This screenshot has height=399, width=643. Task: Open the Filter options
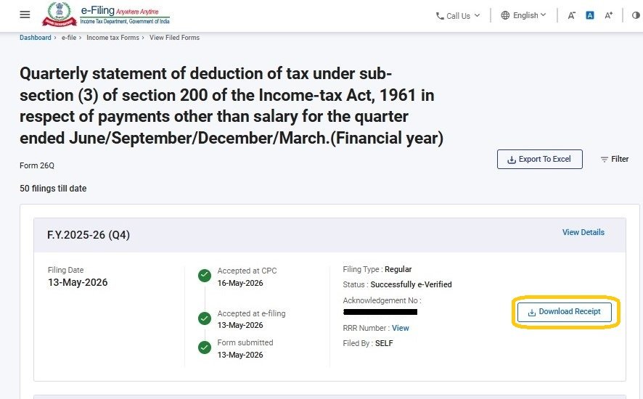click(614, 159)
